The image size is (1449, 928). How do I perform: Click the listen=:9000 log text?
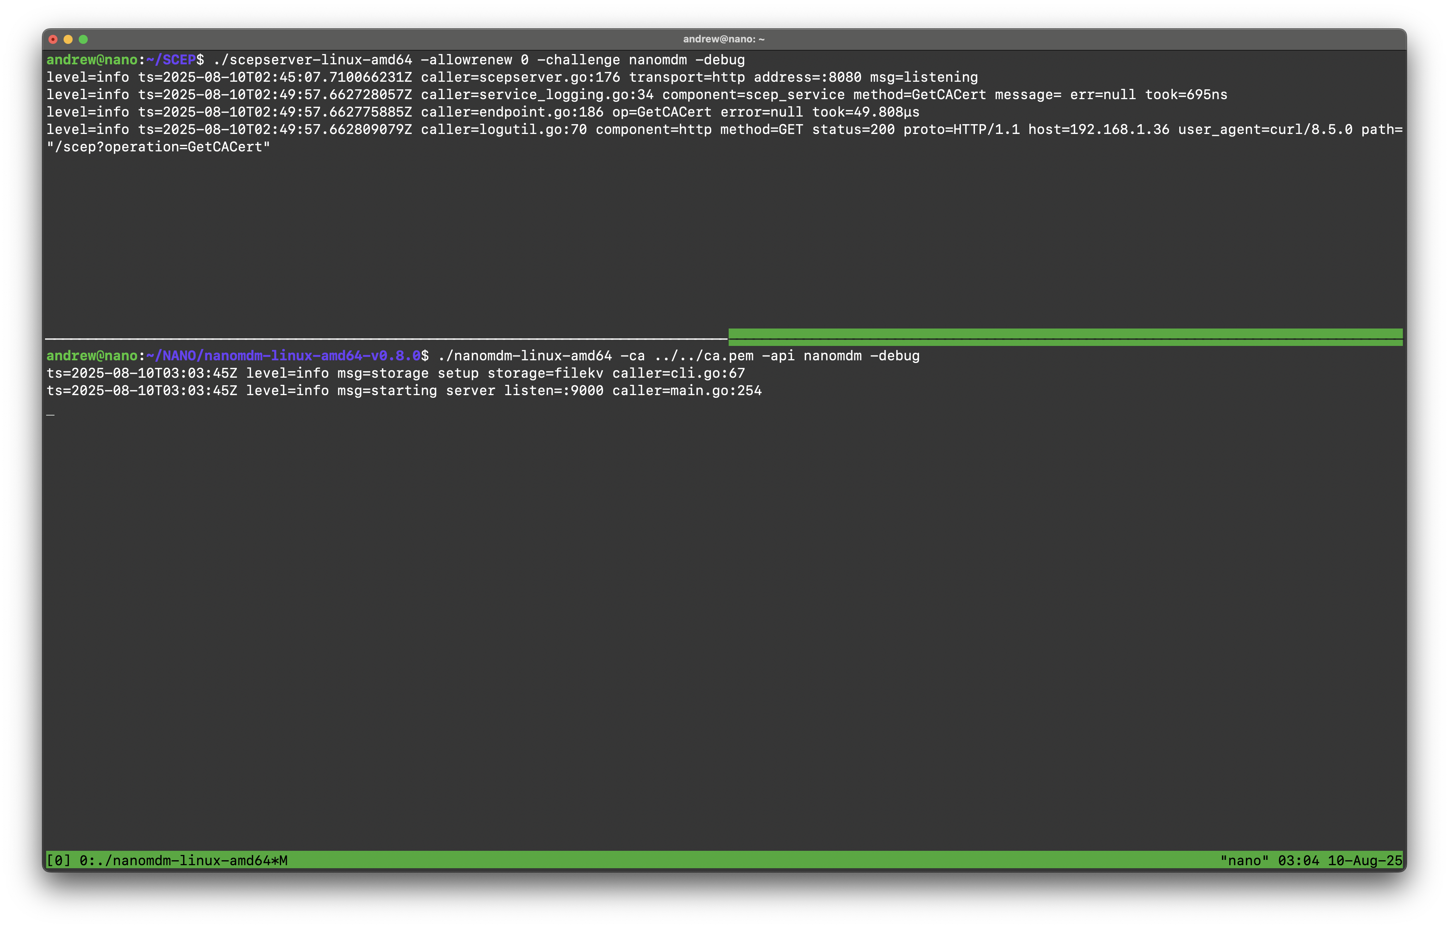[x=553, y=391]
